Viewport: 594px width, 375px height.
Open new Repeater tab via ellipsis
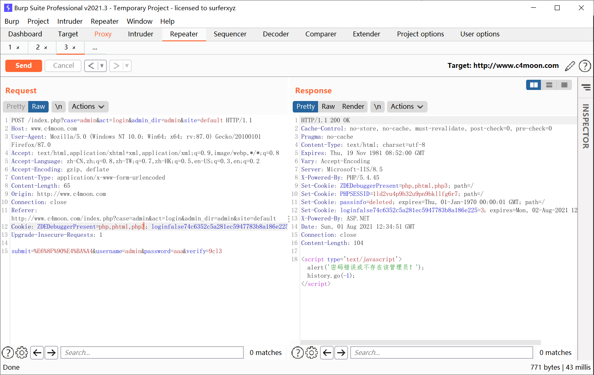(95, 48)
